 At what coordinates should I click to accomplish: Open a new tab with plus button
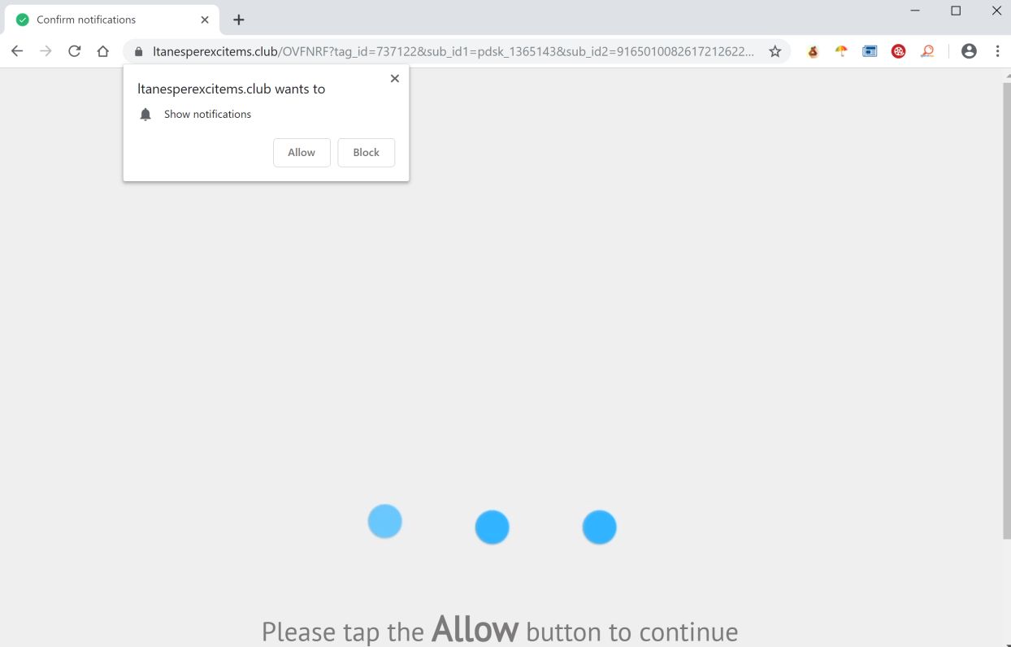(x=239, y=20)
